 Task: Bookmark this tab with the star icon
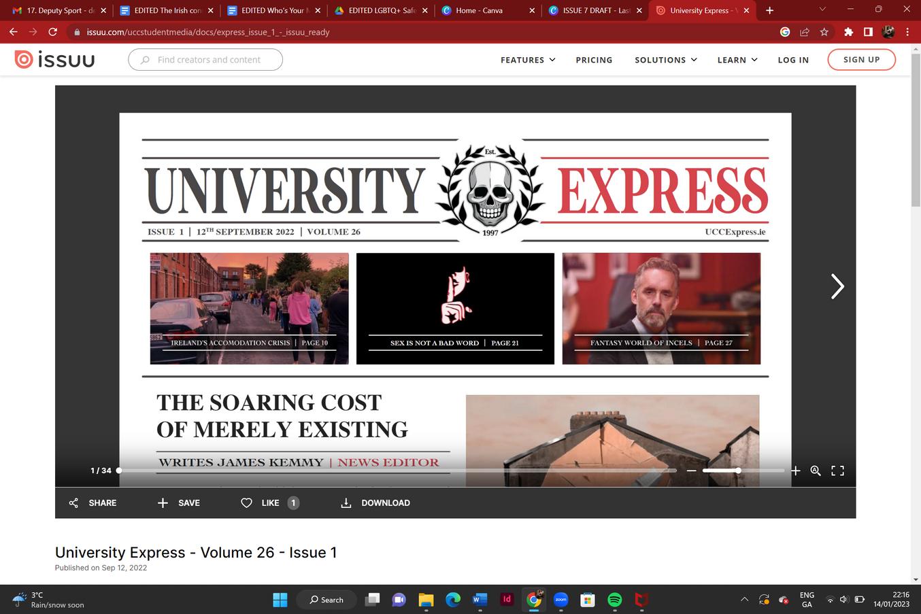(824, 32)
